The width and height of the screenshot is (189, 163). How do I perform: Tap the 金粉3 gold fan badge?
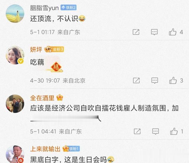pos(54,49)
